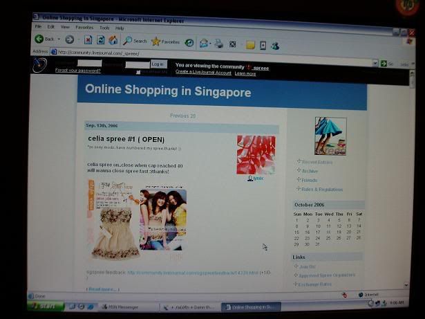The height and width of the screenshot is (319, 425).
Task: Click the red leaves user picture
Action: [256, 155]
